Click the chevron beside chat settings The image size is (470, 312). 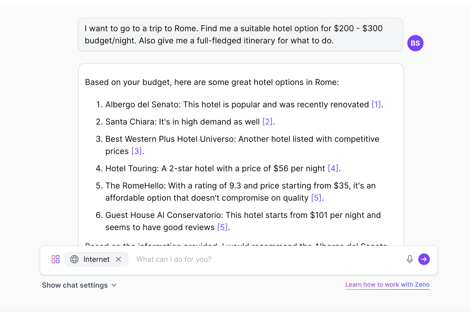[x=114, y=285]
